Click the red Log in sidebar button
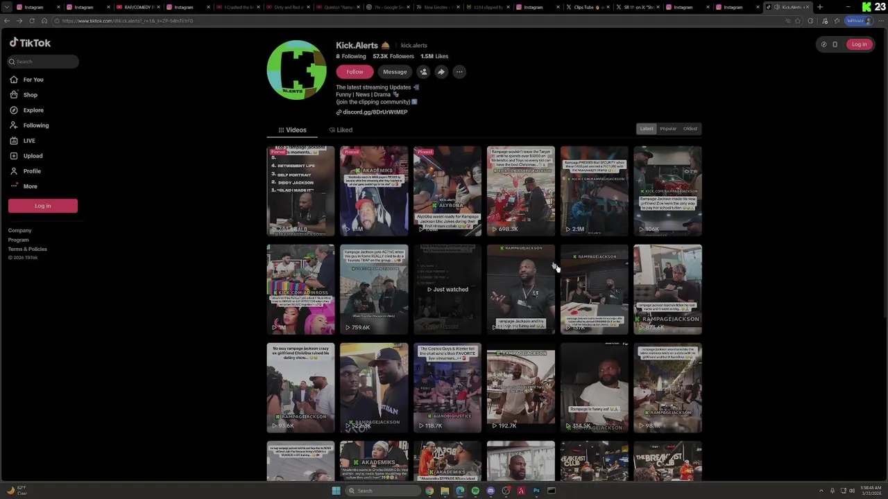This screenshot has height=499, width=888. pyautogui.click(x=43, y=206)
